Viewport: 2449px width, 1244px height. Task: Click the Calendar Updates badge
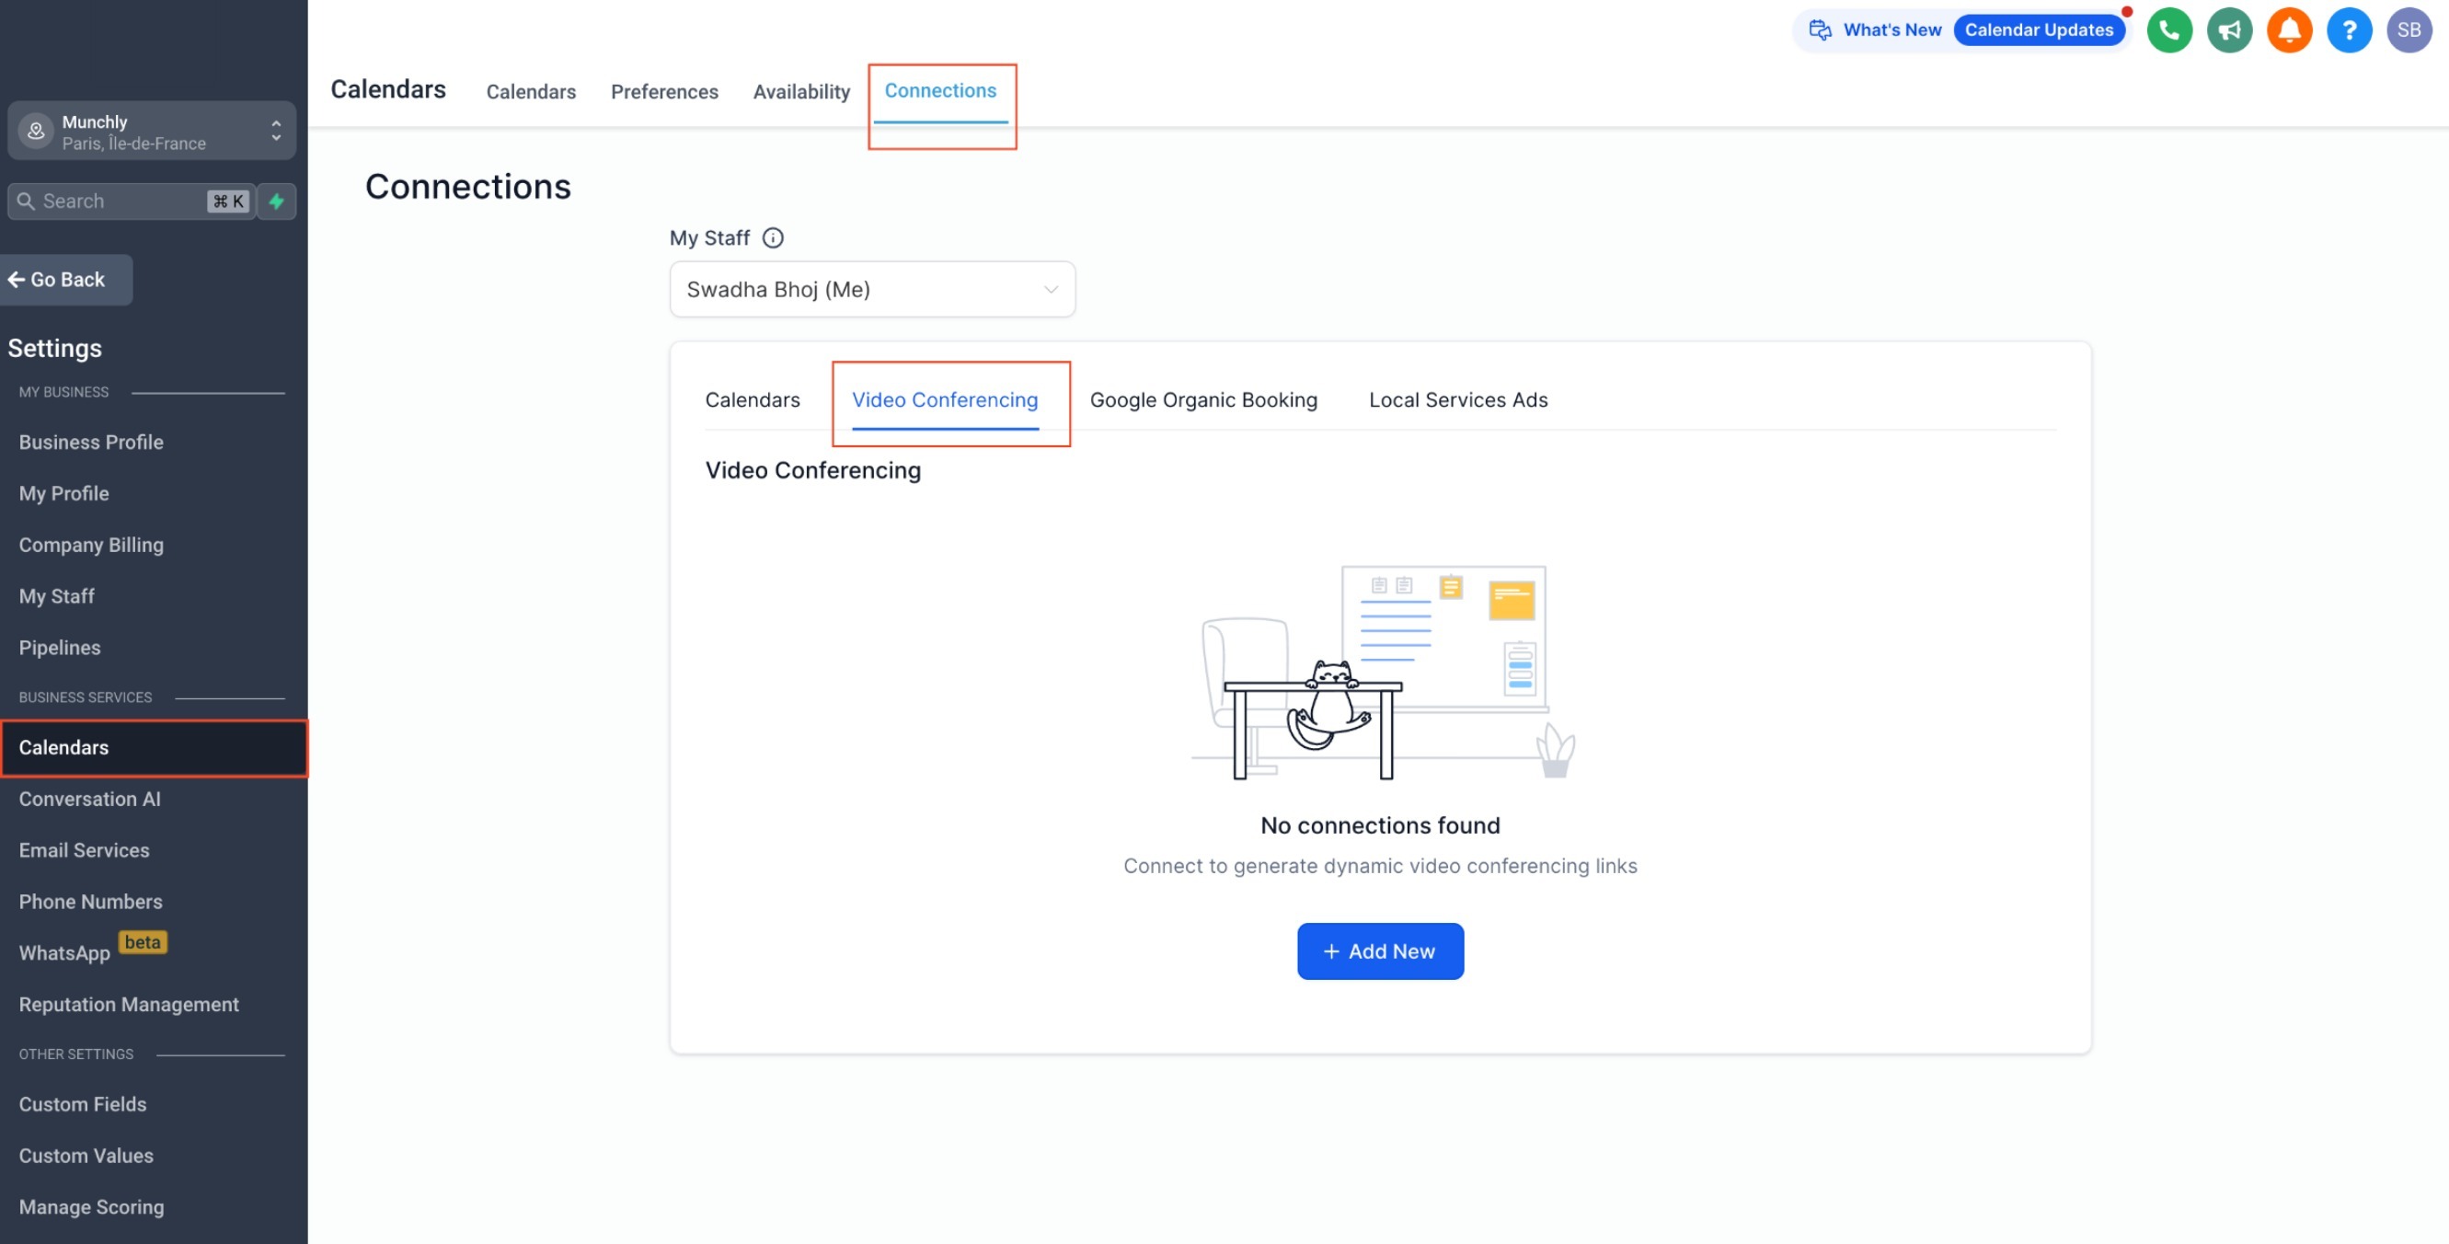[2039, 30]
